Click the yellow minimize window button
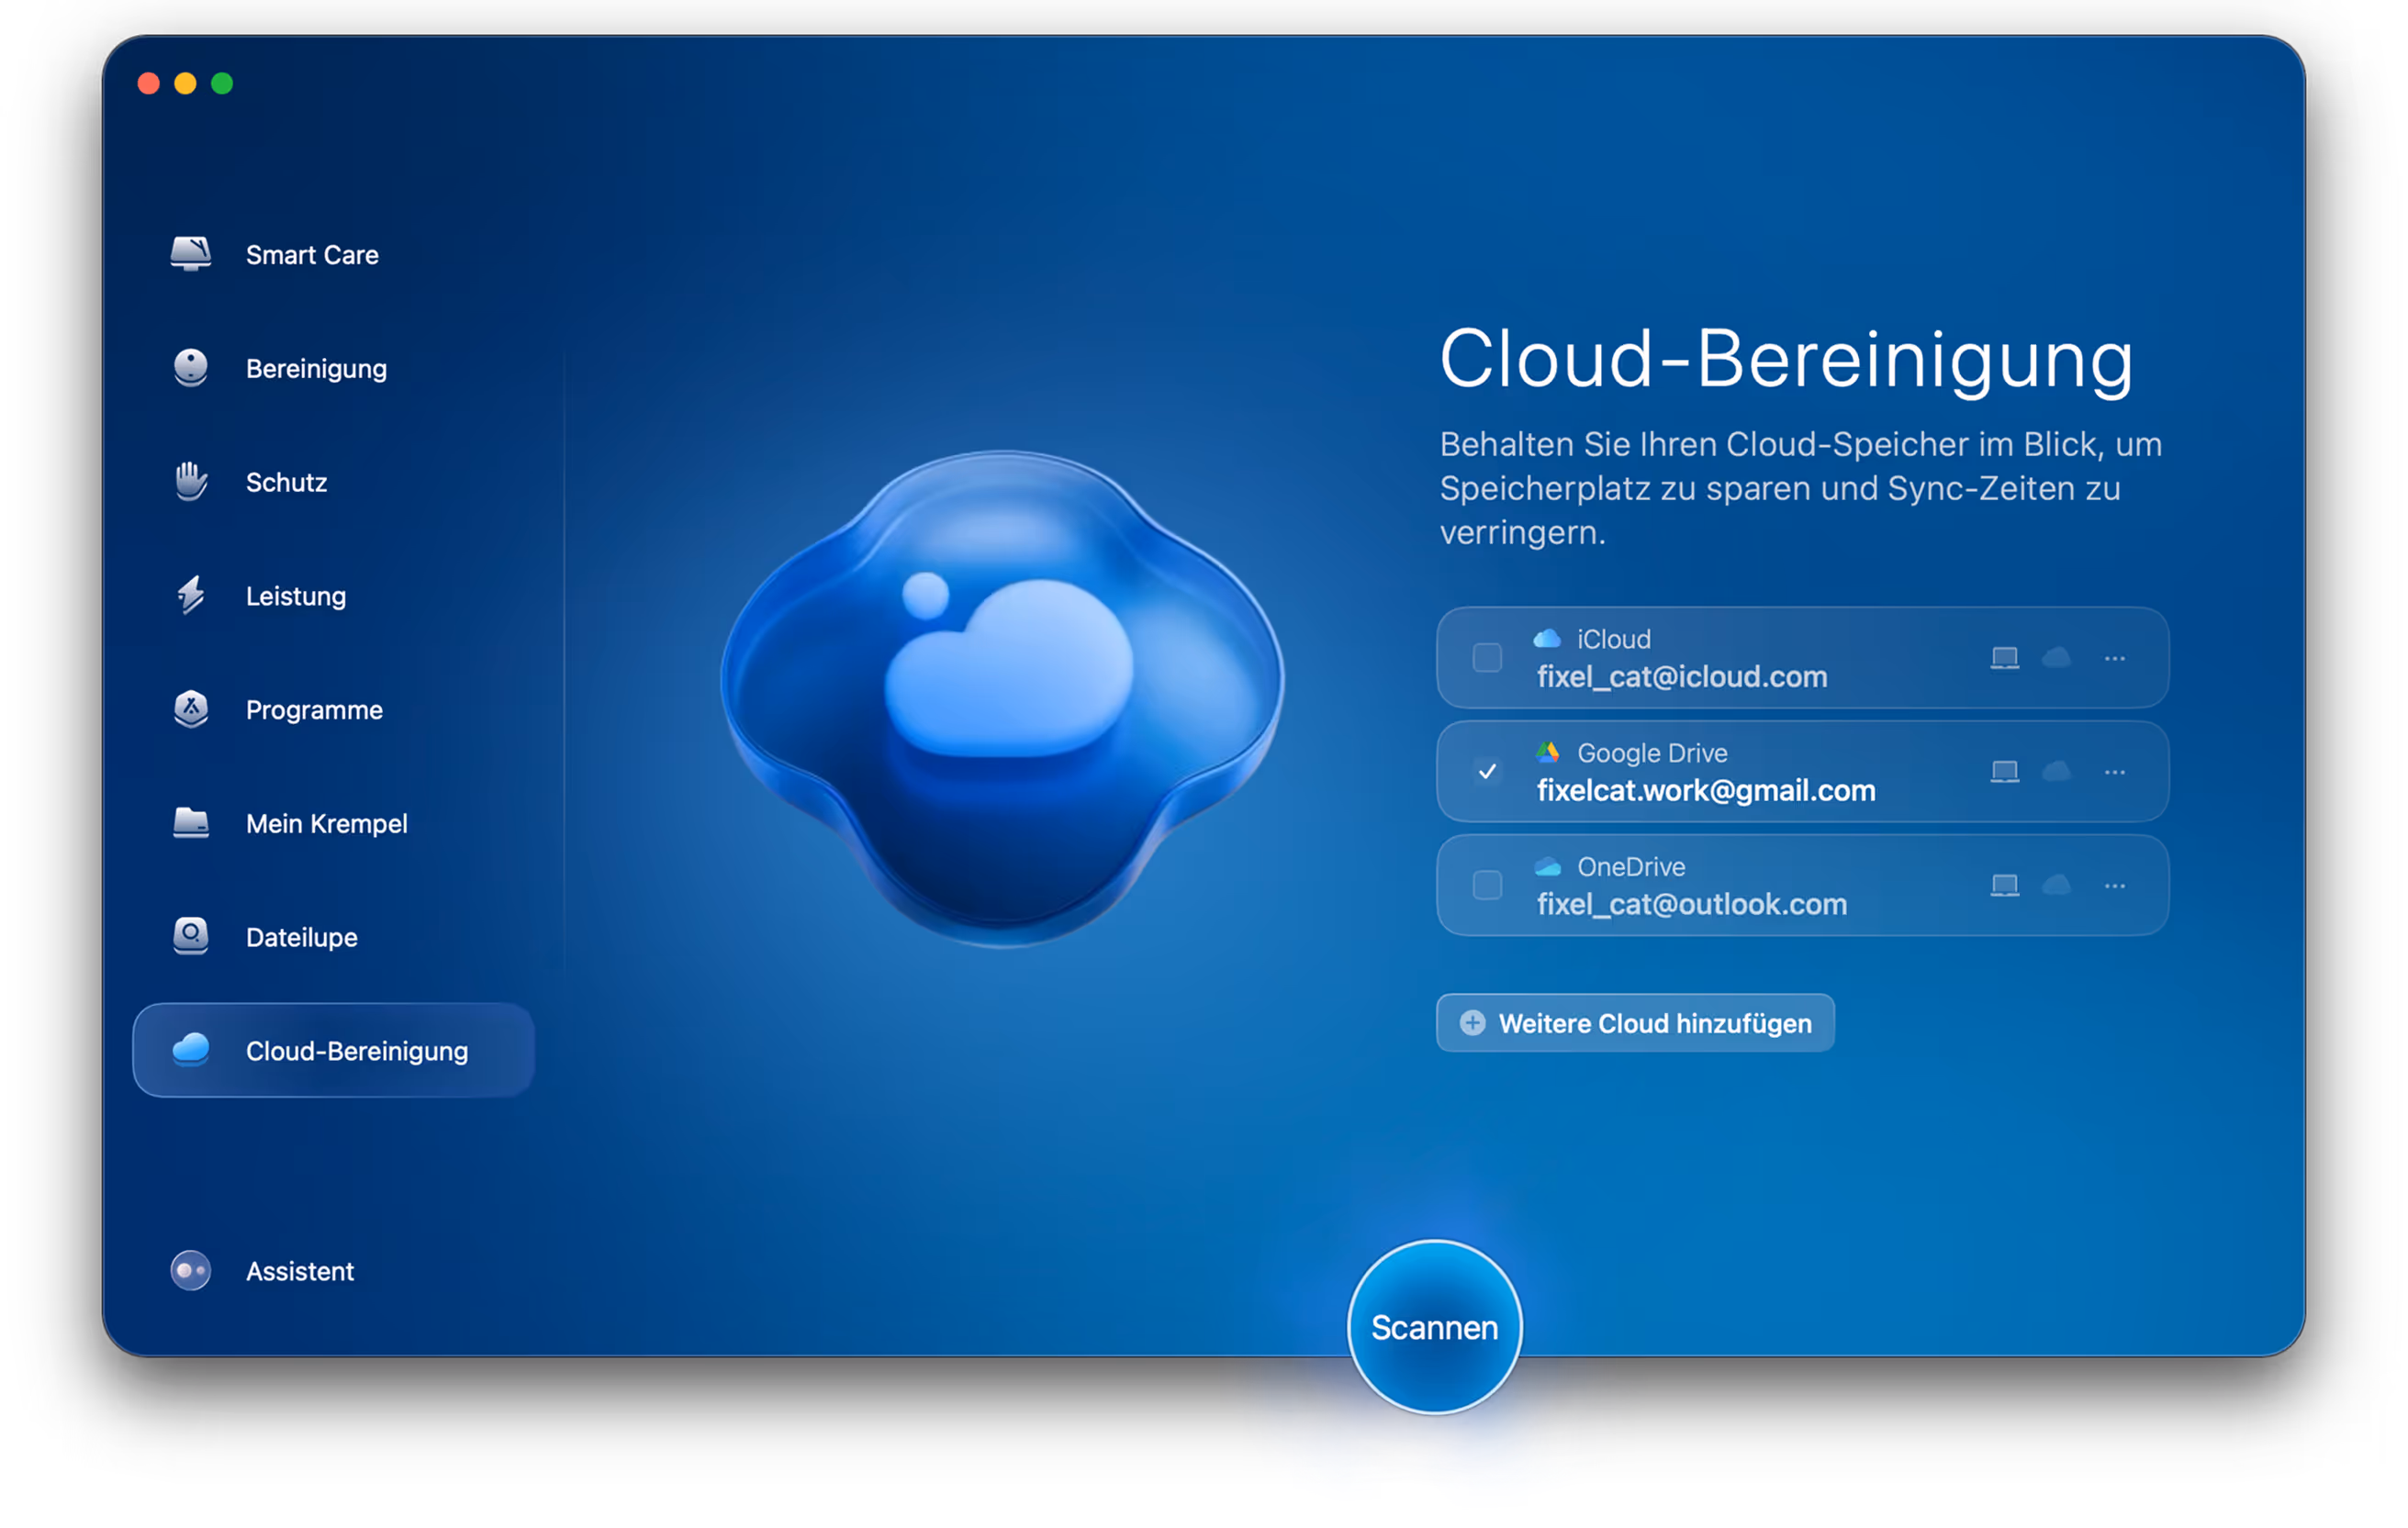 185,83
